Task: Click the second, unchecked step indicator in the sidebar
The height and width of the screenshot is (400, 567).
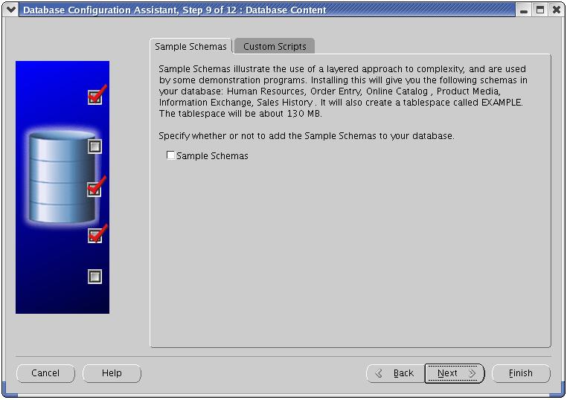Action: (94, 146)
